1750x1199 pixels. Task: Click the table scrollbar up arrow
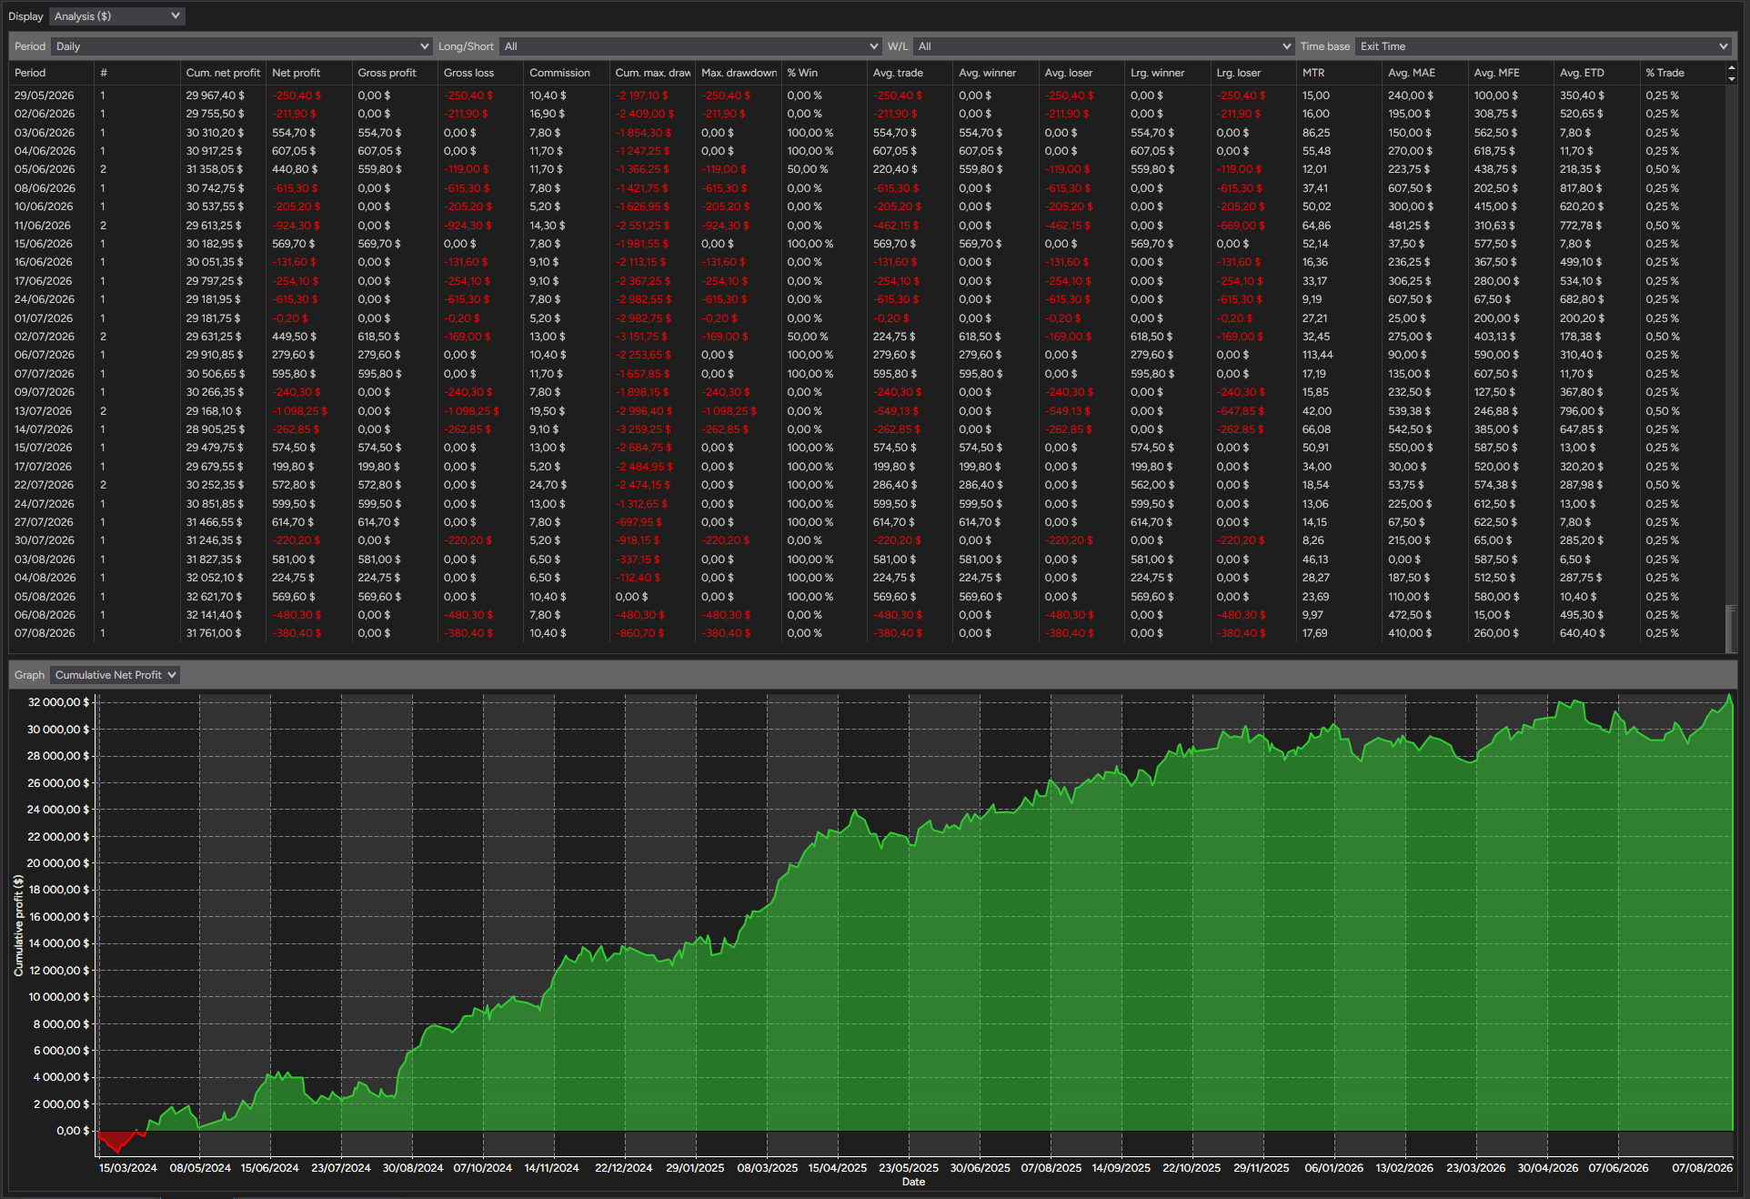tap(1731, 67)
